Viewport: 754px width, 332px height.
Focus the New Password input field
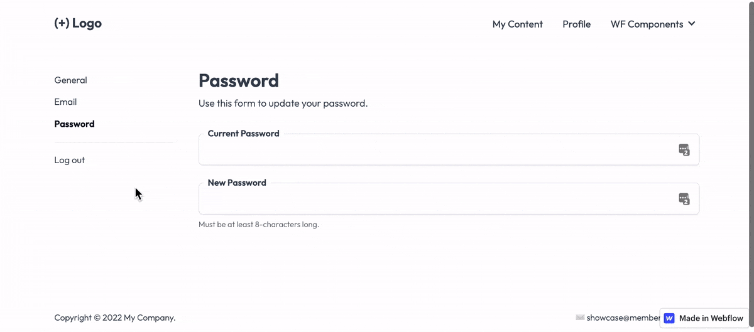(x=434, y=200)
